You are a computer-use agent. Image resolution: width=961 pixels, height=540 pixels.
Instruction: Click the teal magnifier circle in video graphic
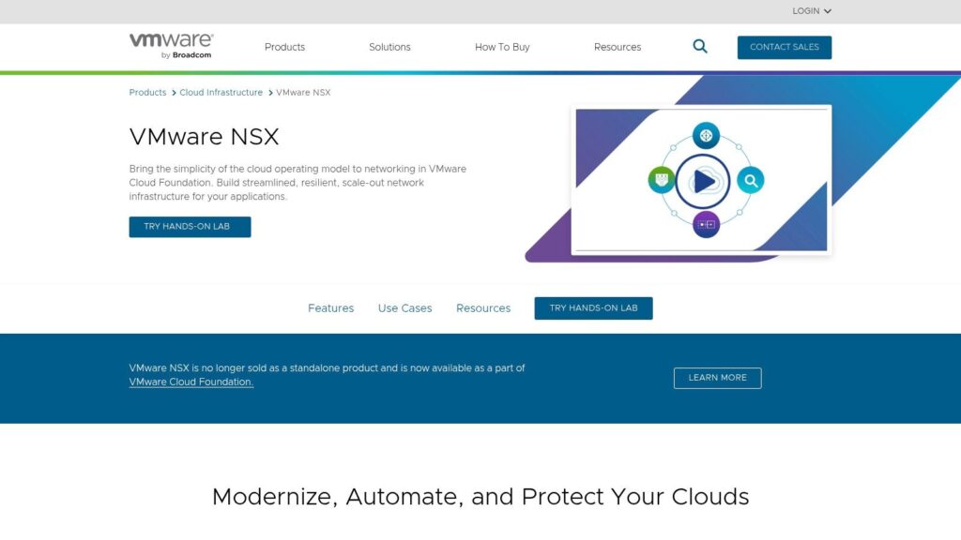[x=750, y=180]
